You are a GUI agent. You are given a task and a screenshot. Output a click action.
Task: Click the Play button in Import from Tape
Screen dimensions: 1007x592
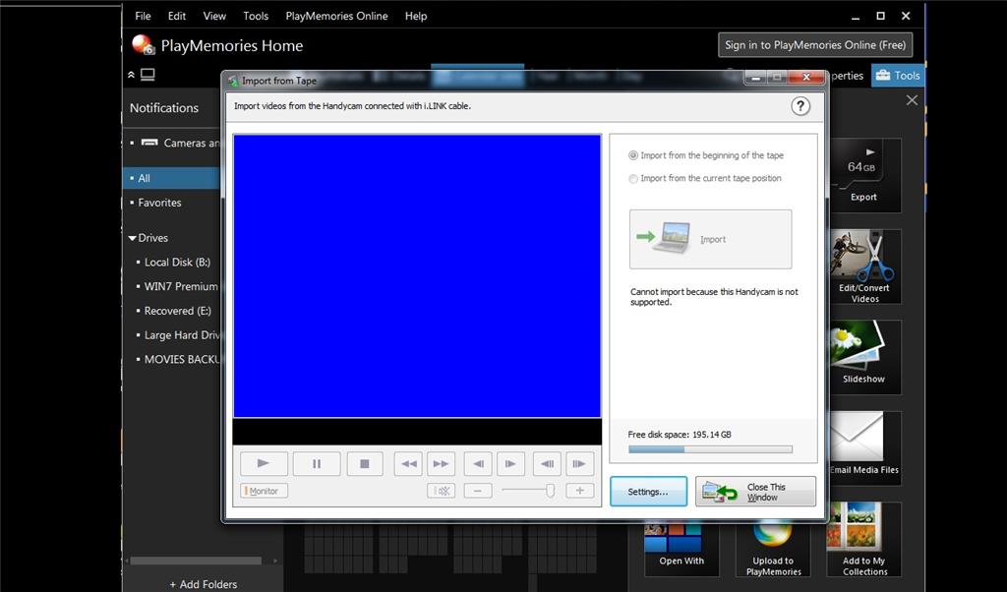[x=264, y=463]
